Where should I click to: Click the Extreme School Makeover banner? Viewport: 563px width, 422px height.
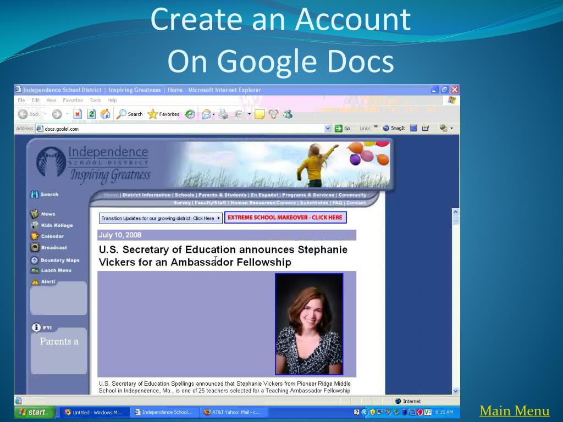(285, 218)
